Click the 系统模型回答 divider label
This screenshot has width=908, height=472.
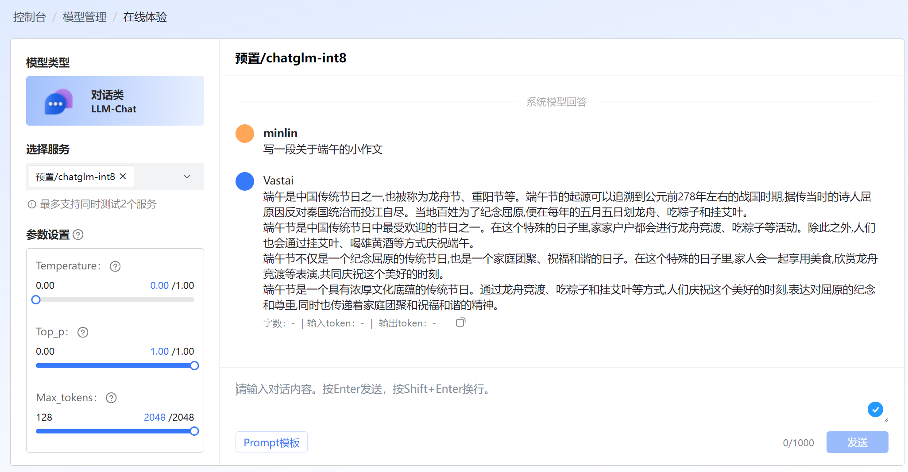(x=556, y=102)
